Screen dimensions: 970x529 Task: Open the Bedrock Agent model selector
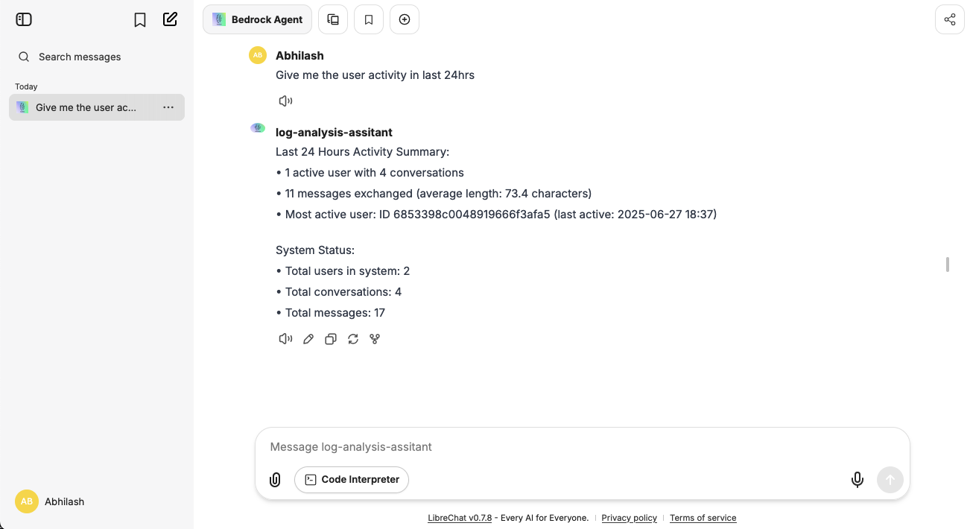(256, 19)
